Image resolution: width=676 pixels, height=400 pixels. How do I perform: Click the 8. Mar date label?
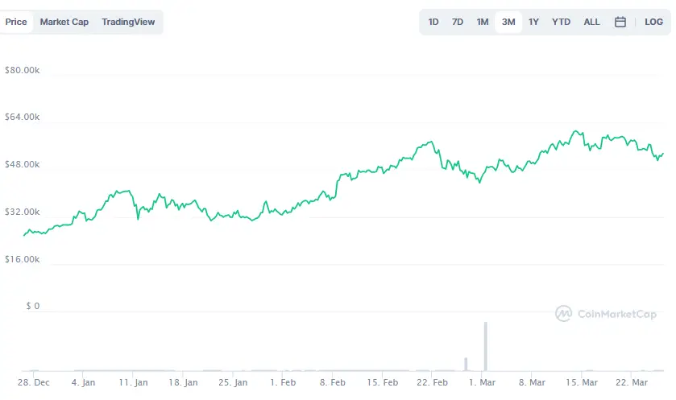532,382
